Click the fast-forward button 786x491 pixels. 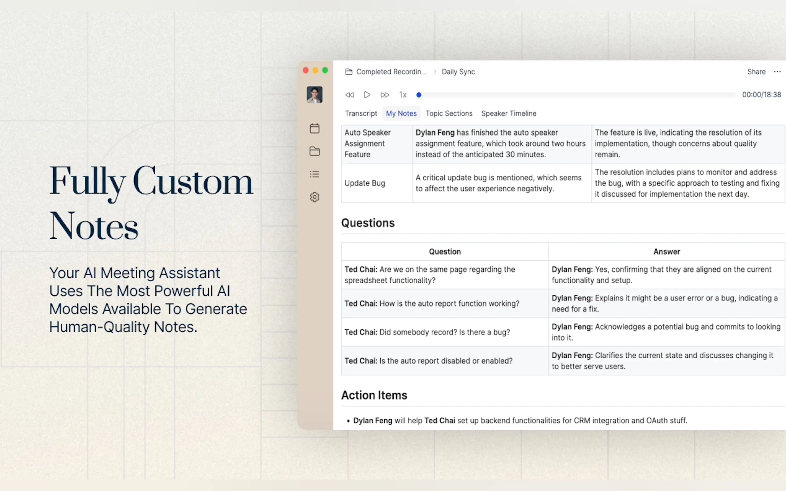[385, 95]
